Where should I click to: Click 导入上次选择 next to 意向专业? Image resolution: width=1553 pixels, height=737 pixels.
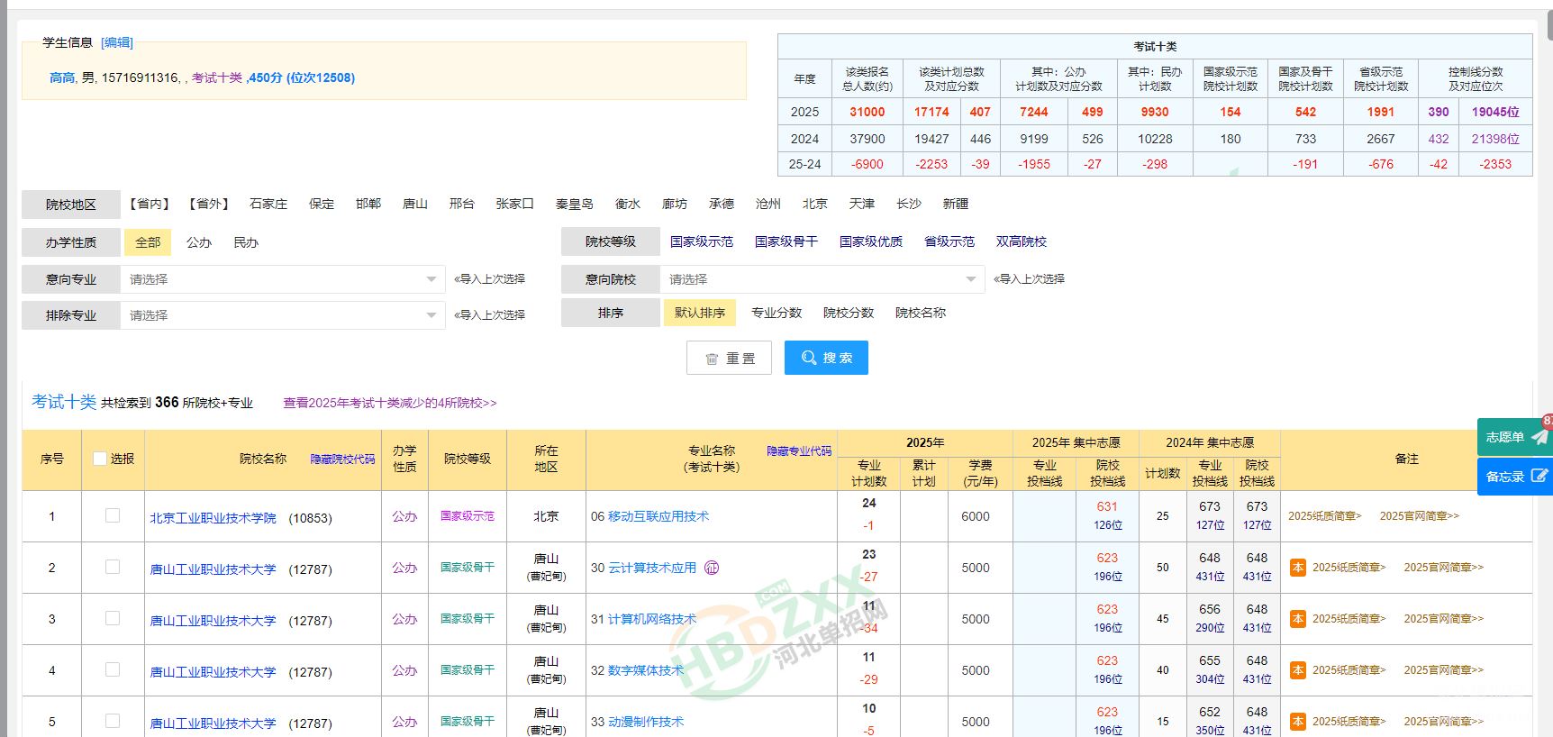tap(489, 279)
